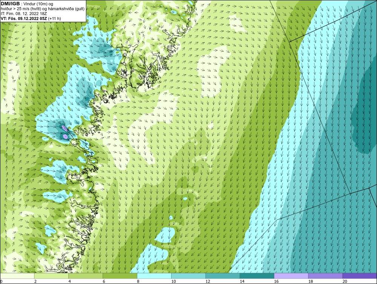Image resolution: width=377 pixels, height=284 pixels.
Task: Click the legend label '10'
Action: point(173,281)
